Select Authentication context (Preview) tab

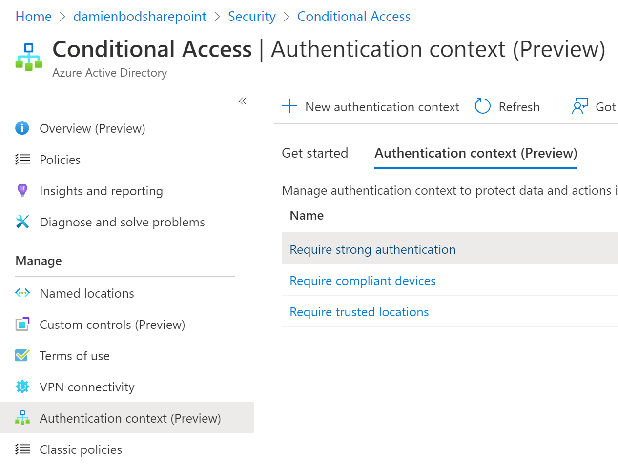coord(475,153)
